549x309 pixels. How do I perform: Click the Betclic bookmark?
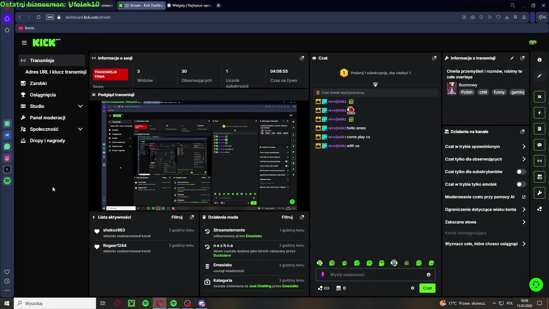(27, 28)
